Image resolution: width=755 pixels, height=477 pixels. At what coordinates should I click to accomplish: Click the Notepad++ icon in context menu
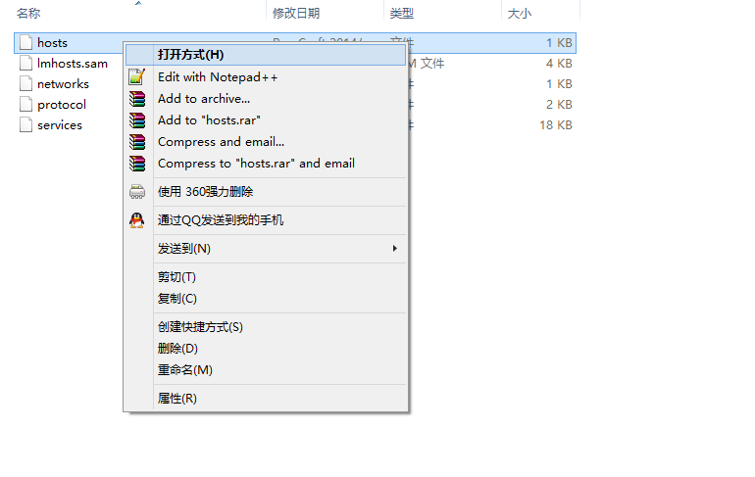click(x=137, y=77)
